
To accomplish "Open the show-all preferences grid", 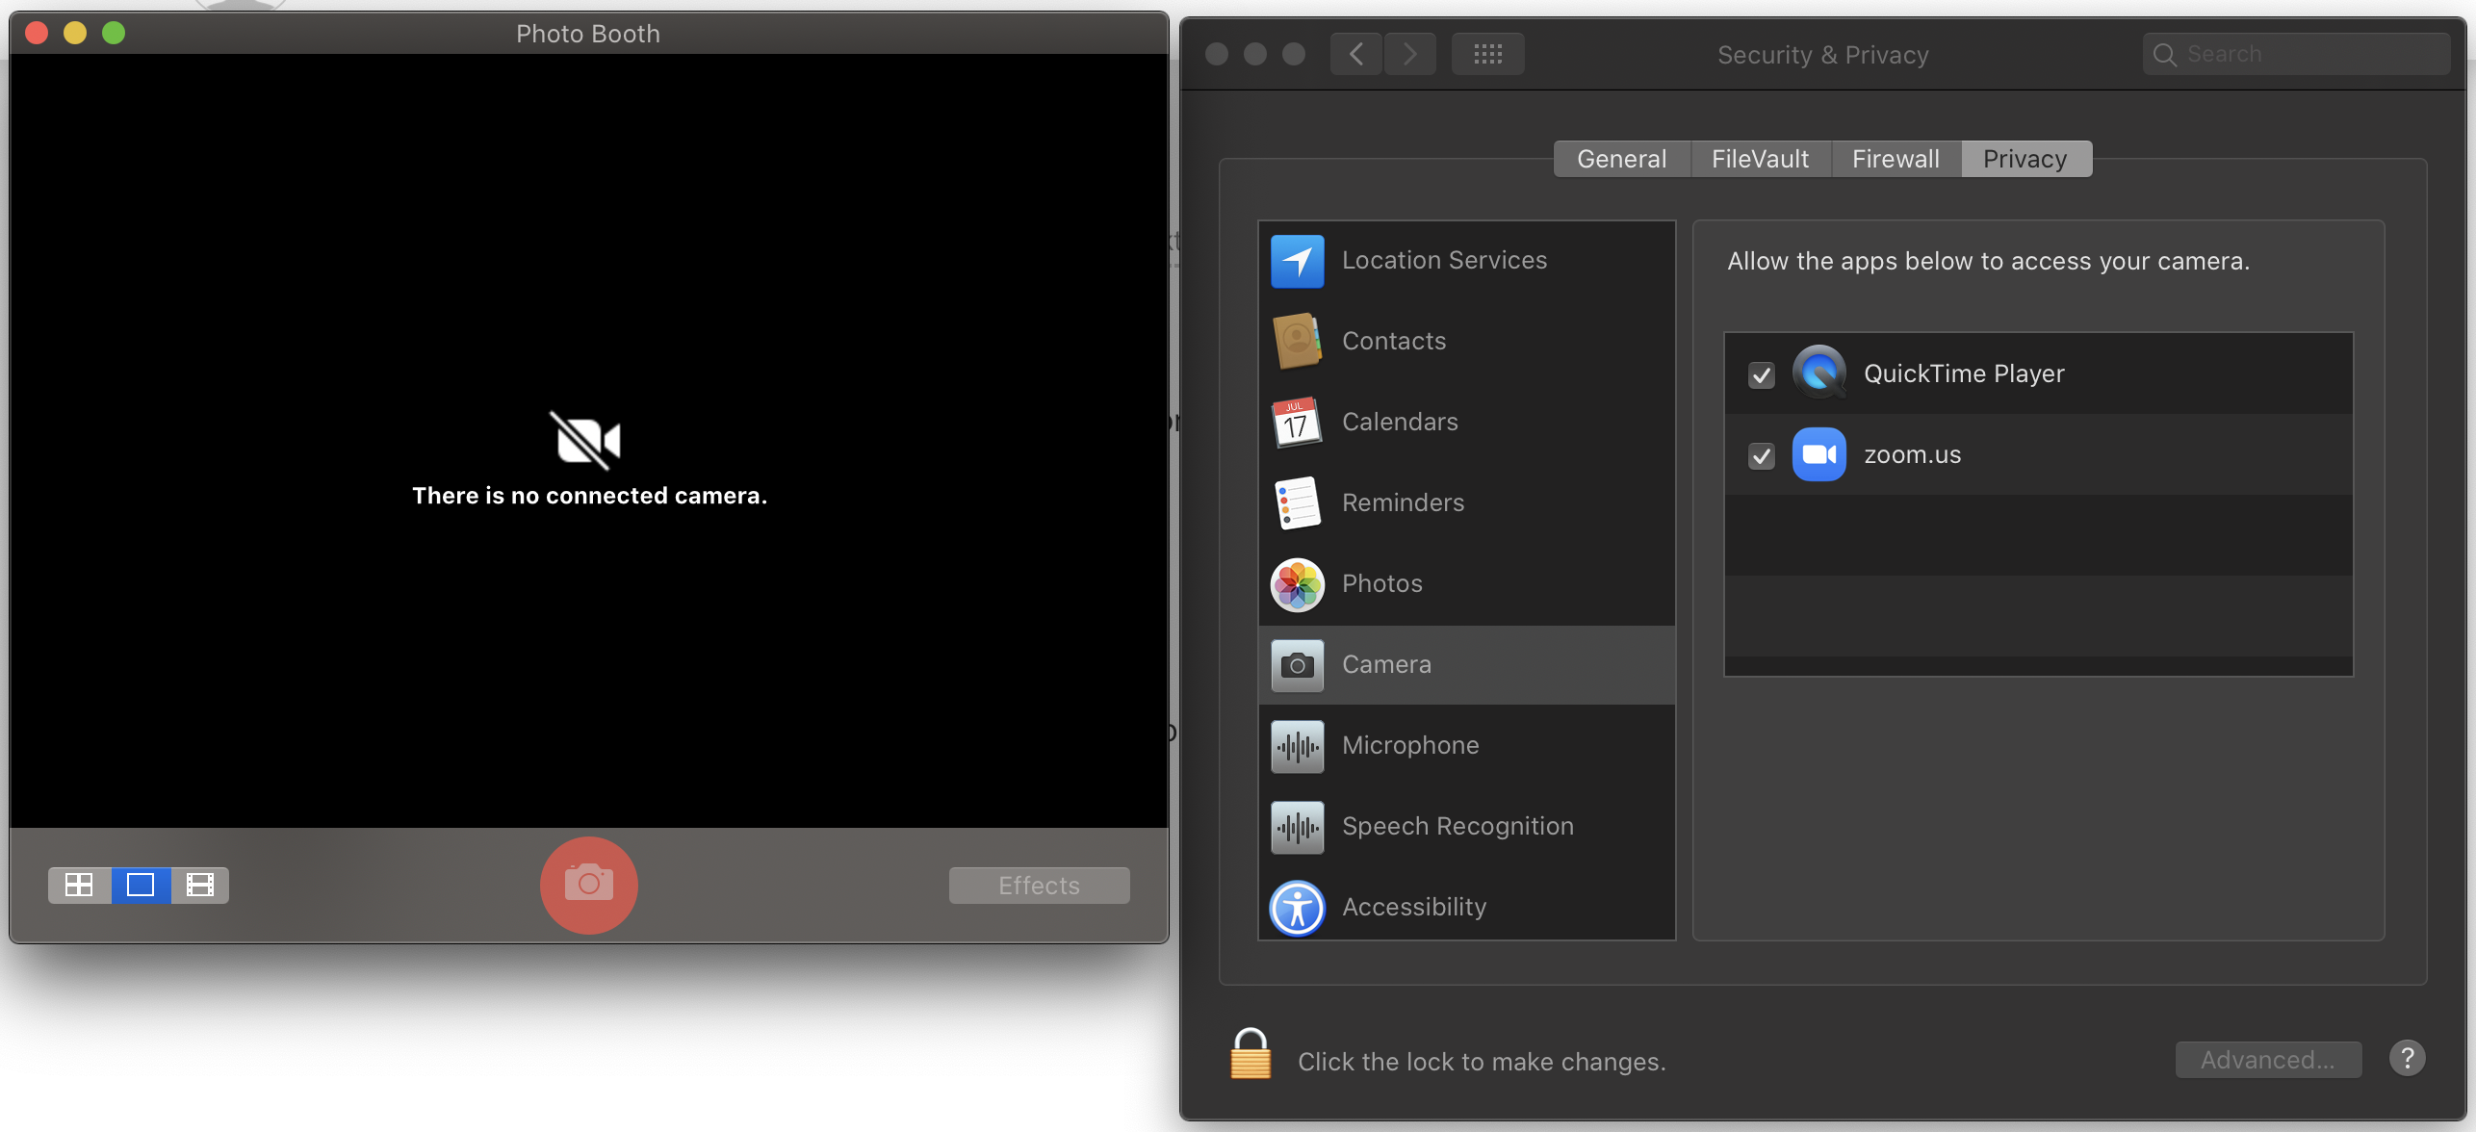I will 1487,54.
